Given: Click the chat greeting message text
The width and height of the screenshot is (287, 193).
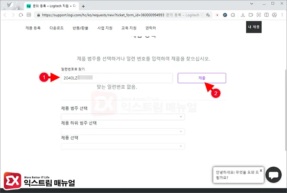Looking at the screenshot, I should coord(237,175).
